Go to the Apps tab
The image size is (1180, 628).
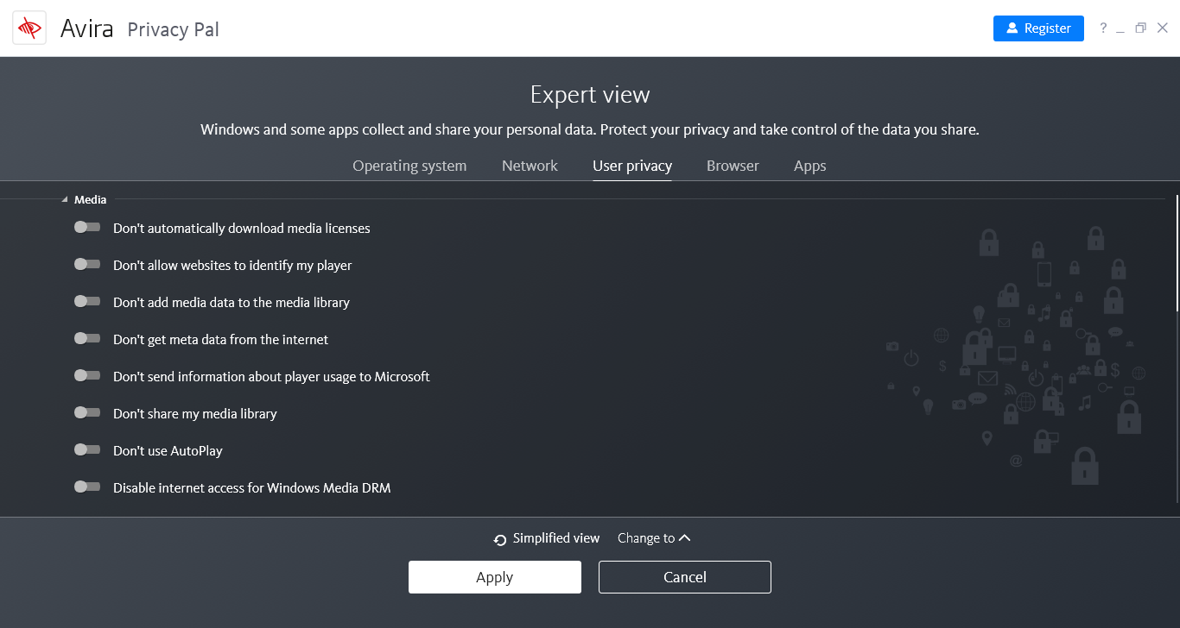tap(809, 166)
